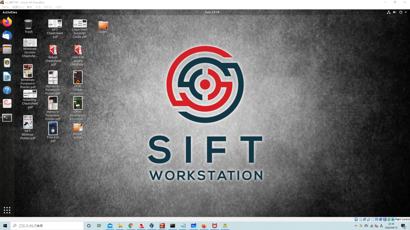Launch the Terminal from the dock
This screenshot has width=410, height=230.
coord(7,118)
